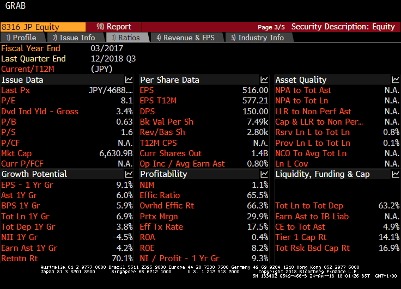The image size is (401, 289).
Task: Open chart icon beside Per Share Data
Action: pyautogui.click(x=264, y=80)
